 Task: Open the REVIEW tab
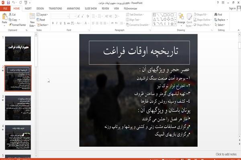click(x=105, y=8)
